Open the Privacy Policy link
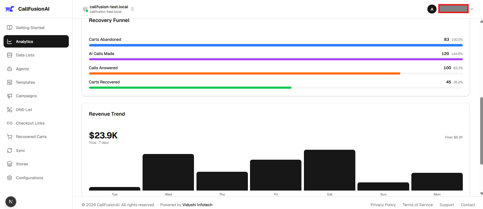483x209 pixels. [x=383, y=205]
